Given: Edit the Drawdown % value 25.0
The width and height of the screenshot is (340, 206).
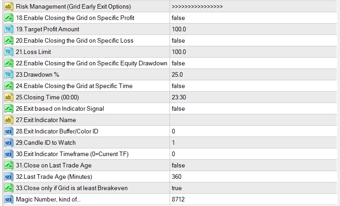Looking at the screenshot, I should (x=177, y=75).
